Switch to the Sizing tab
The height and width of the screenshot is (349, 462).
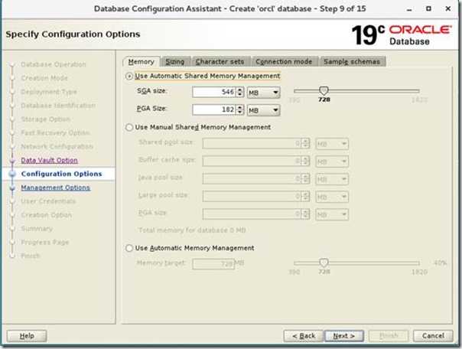(x=175, y=61)
